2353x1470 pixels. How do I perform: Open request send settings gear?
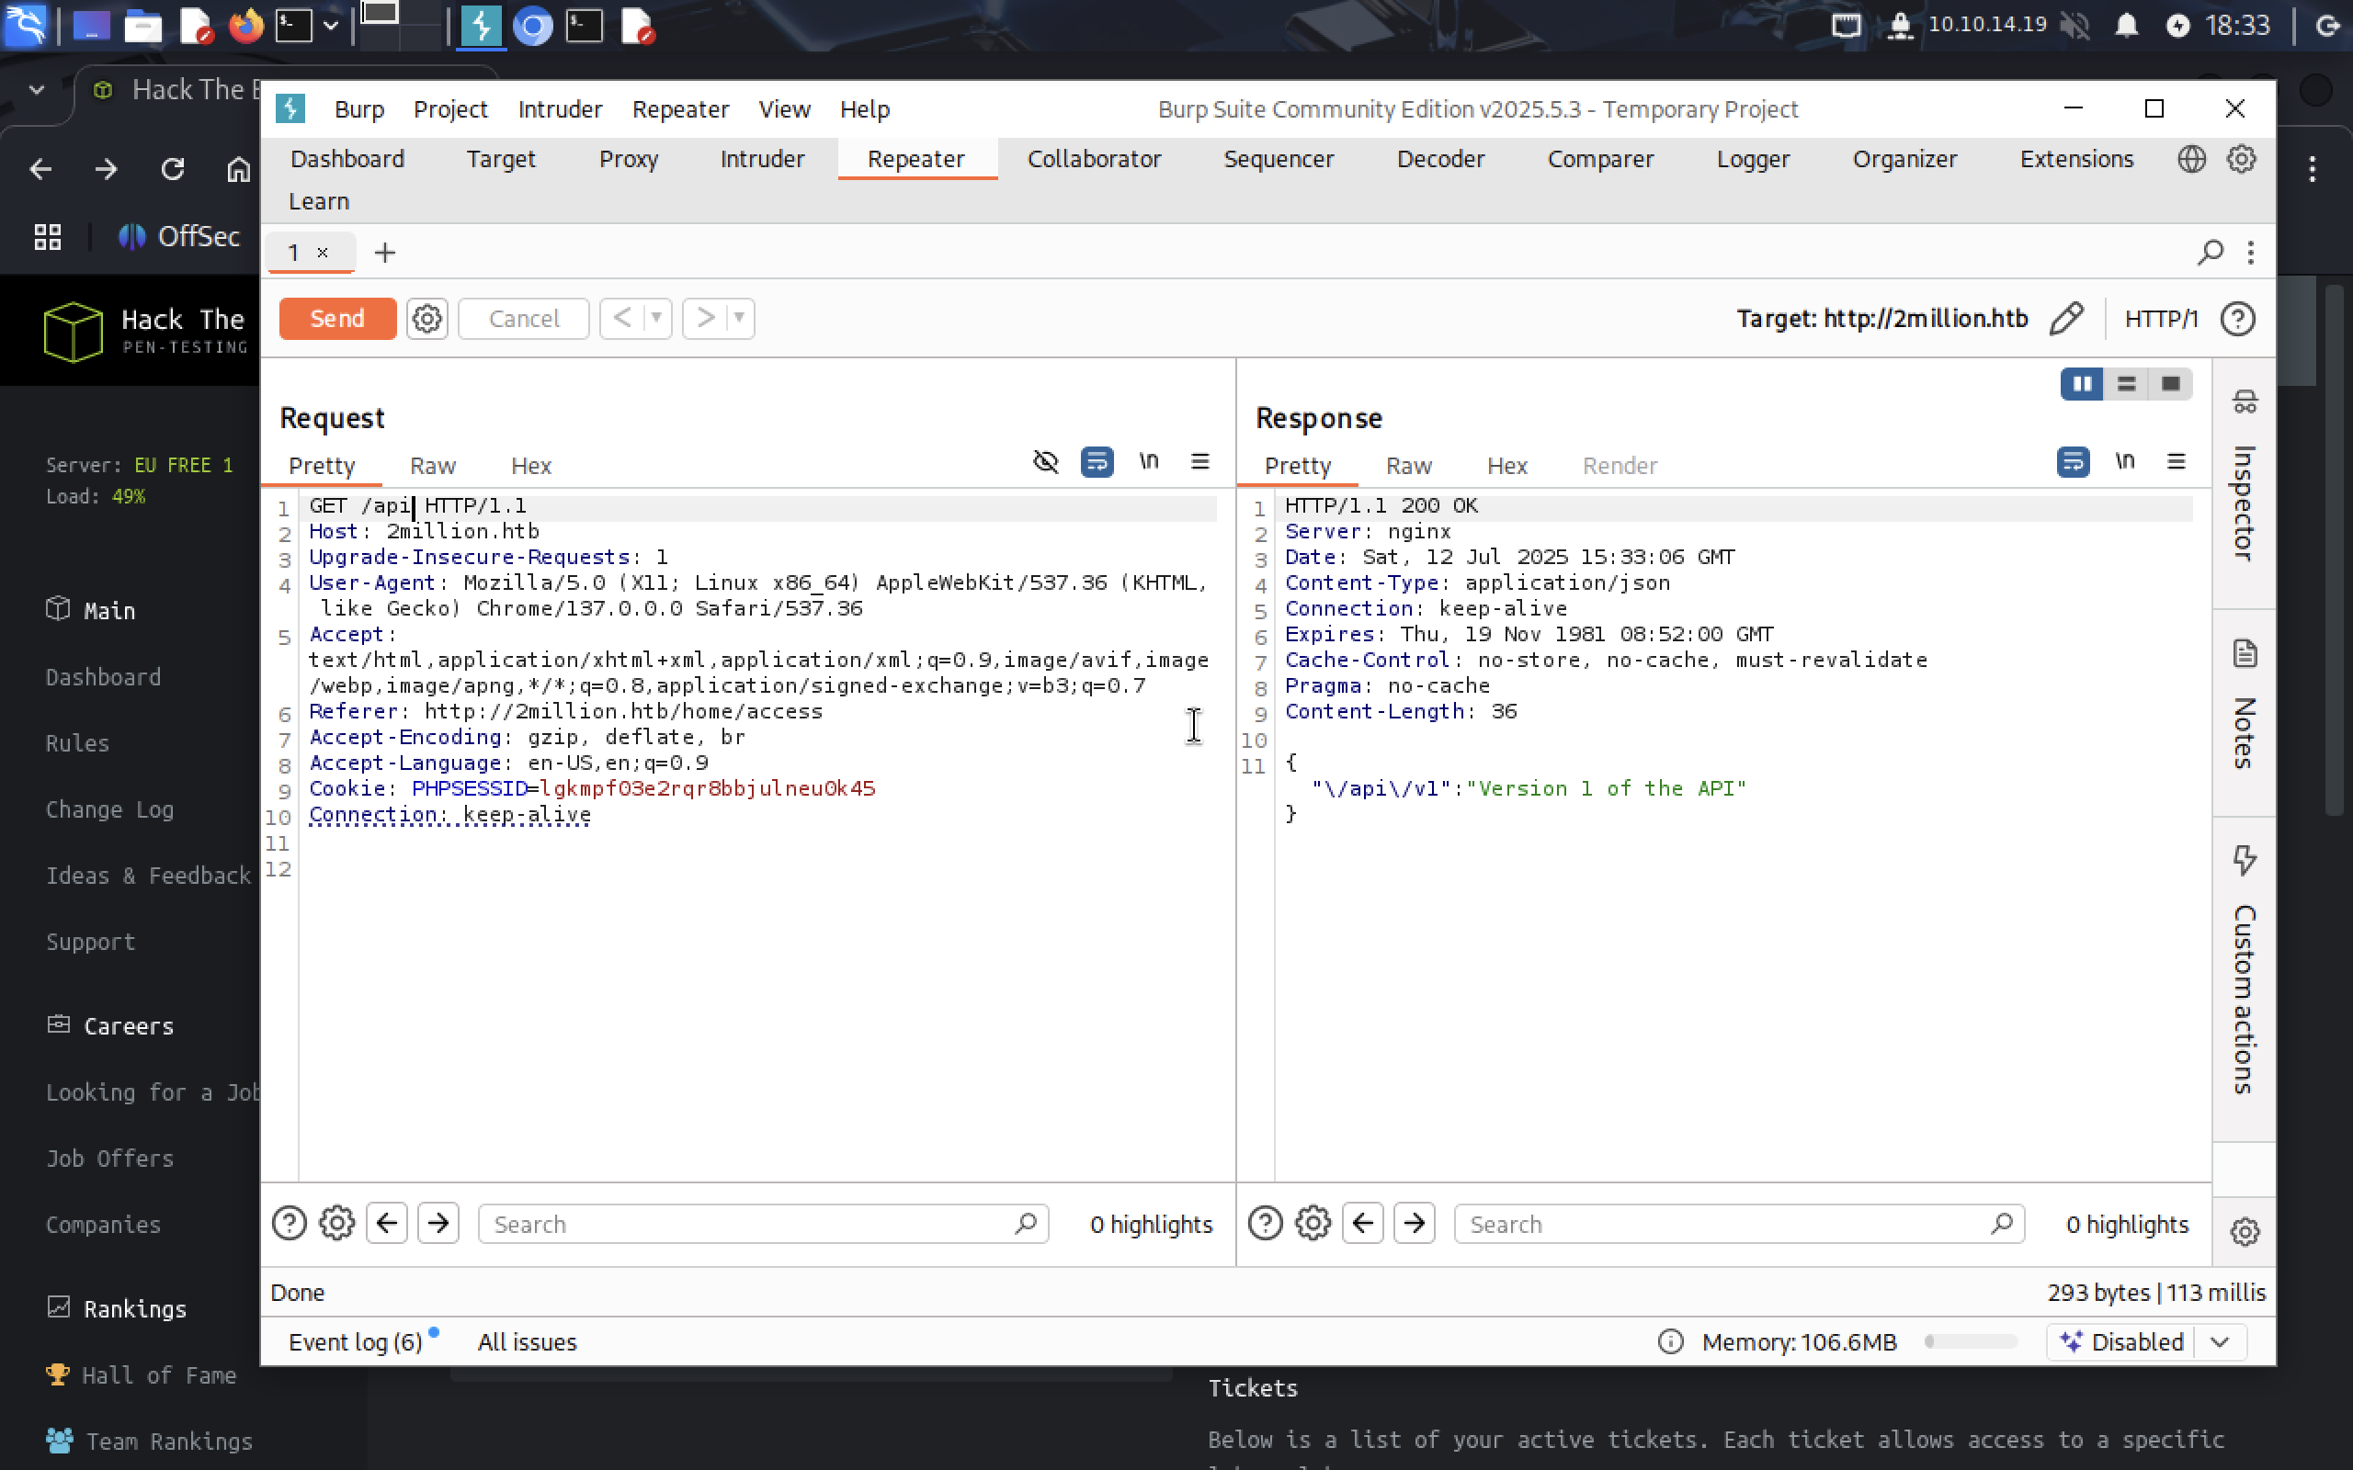pos(426,318)
